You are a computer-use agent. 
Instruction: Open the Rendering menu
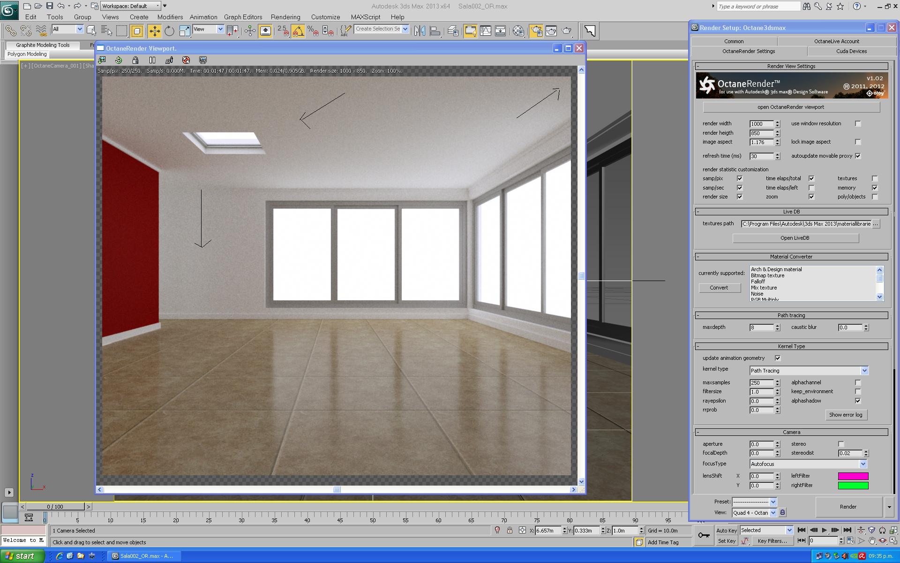(285, 17)
